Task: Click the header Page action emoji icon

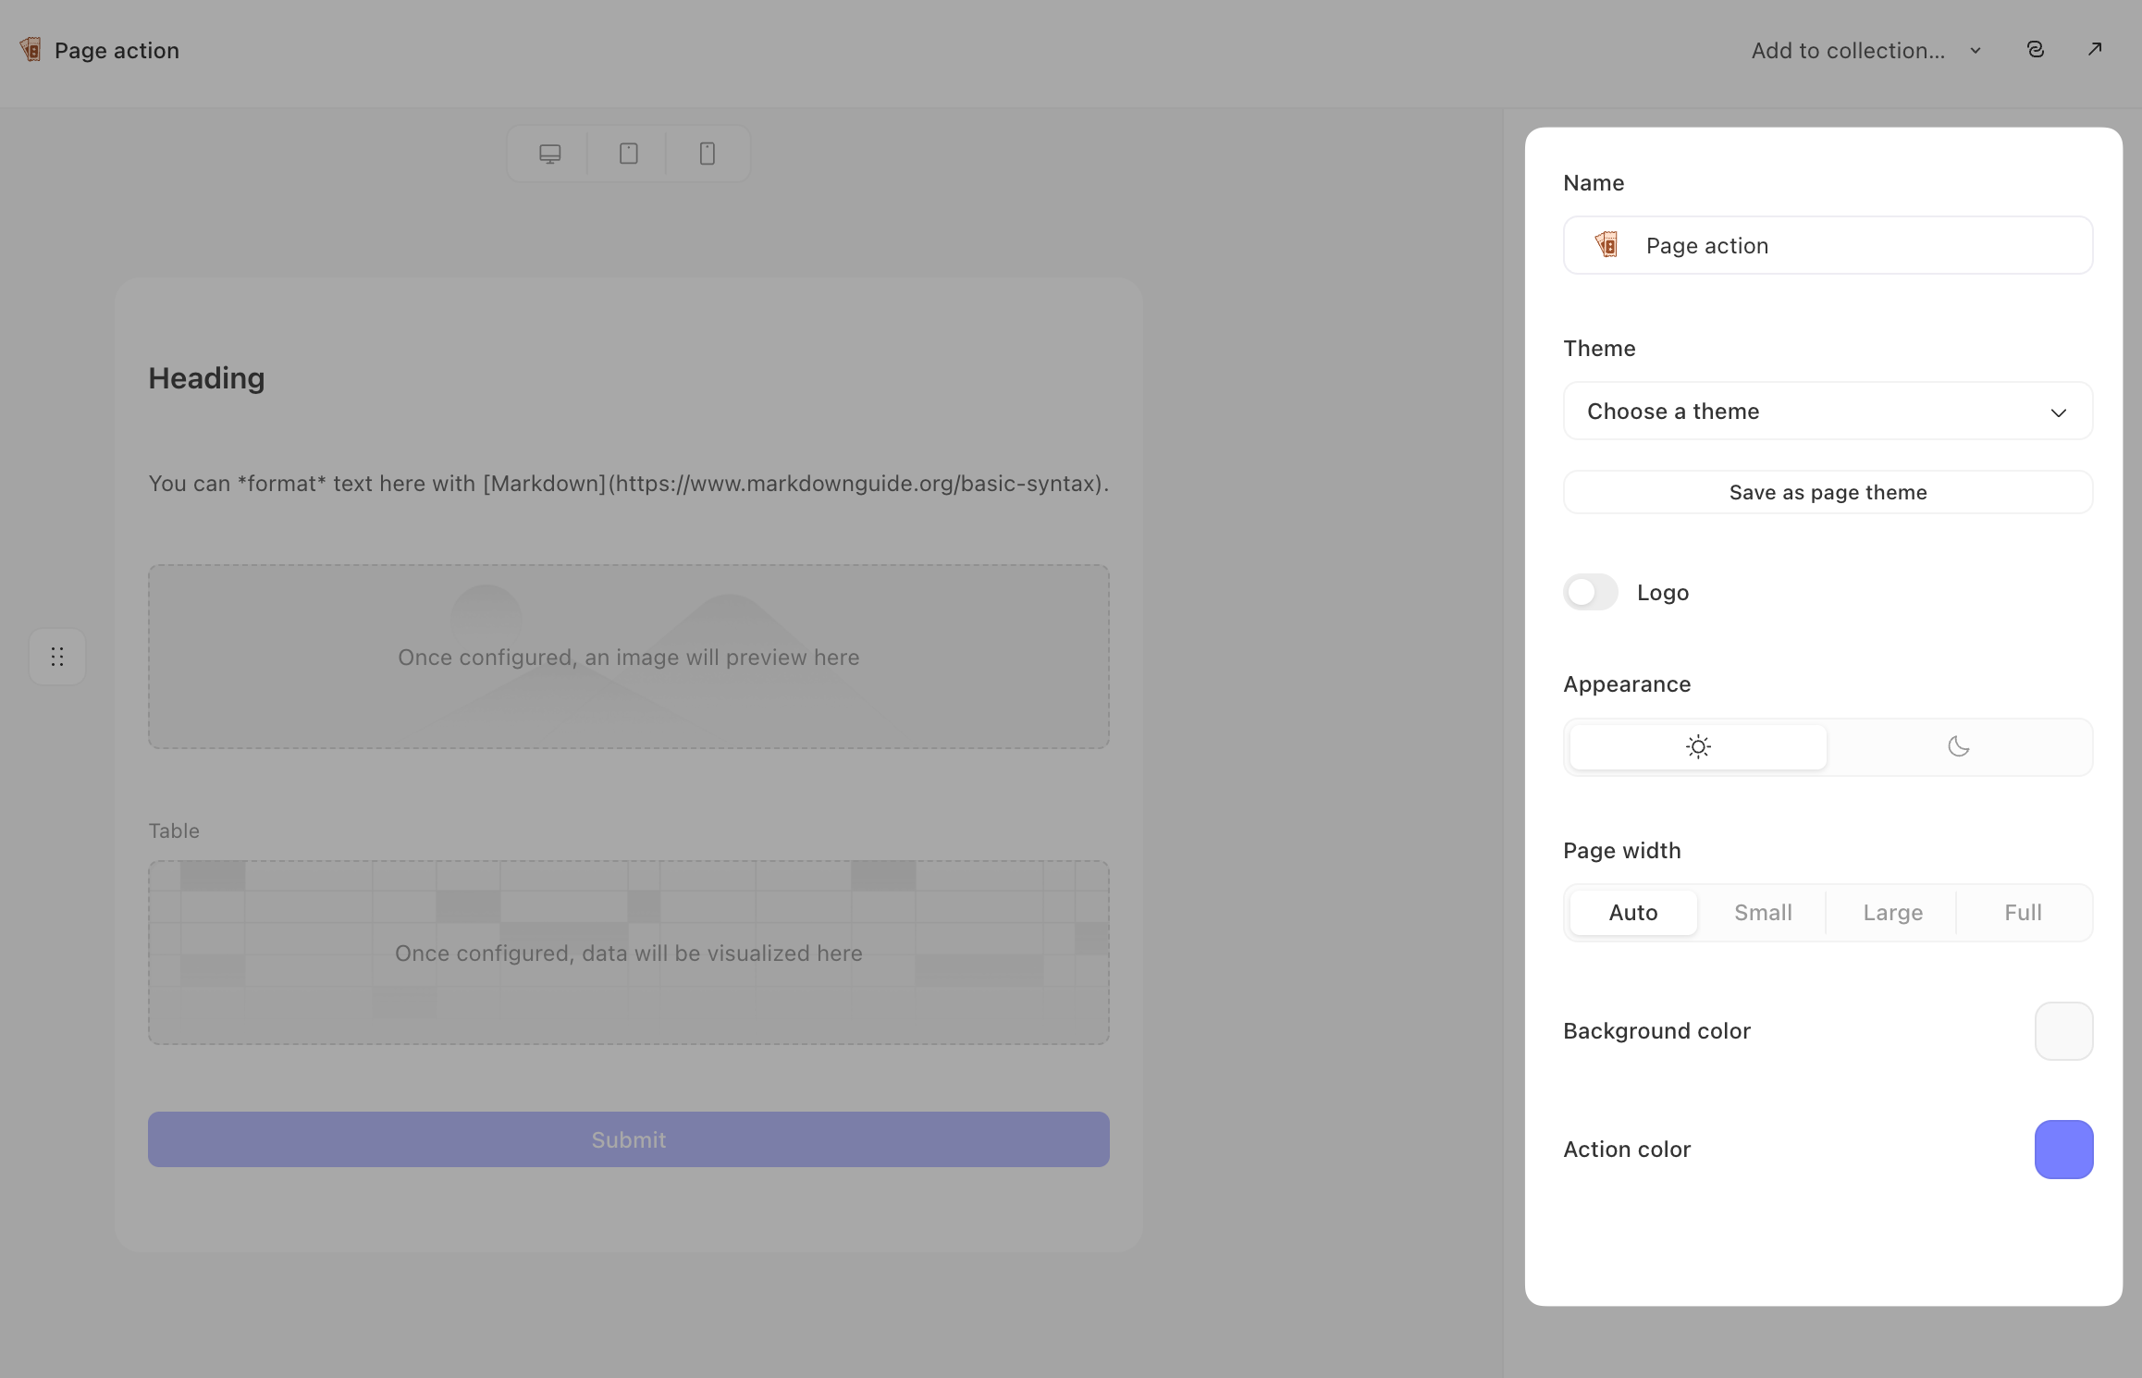Action: pos(31,50)
